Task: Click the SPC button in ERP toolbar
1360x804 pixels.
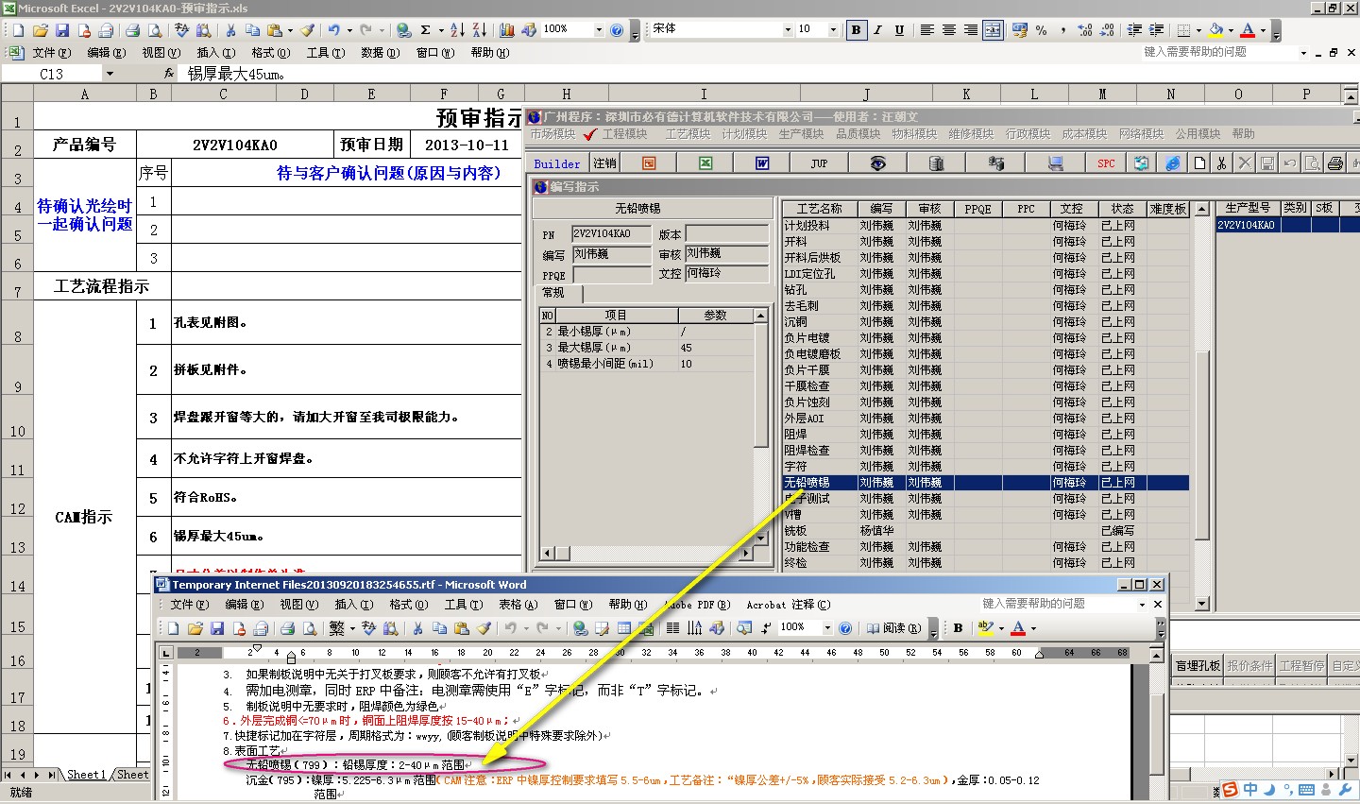Action: [1106, 163]
